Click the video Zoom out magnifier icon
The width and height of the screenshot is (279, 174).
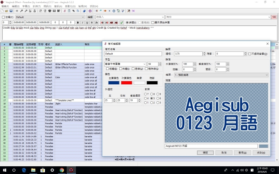pyautogui.click(x=26, y=11)
